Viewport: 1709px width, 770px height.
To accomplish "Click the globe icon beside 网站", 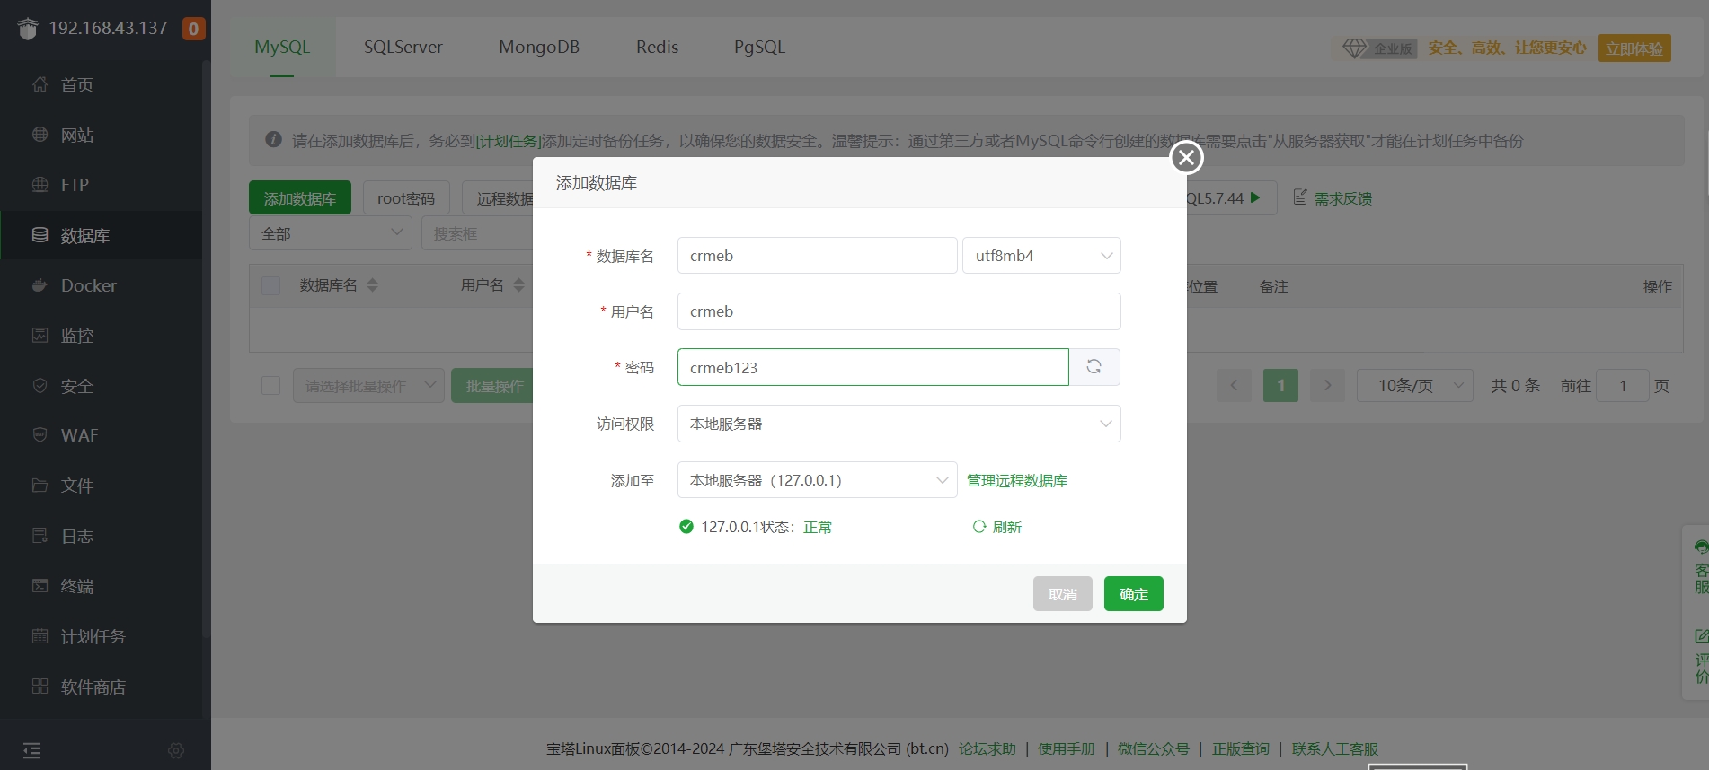I will click(40, 135).
